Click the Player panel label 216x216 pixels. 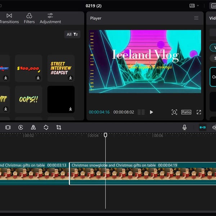pyautogui.click(x=96, y=18)
